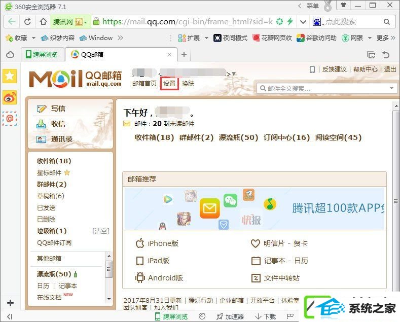
Task: Expand bookmarks bar overflow chevron
Action: [120, 38]
